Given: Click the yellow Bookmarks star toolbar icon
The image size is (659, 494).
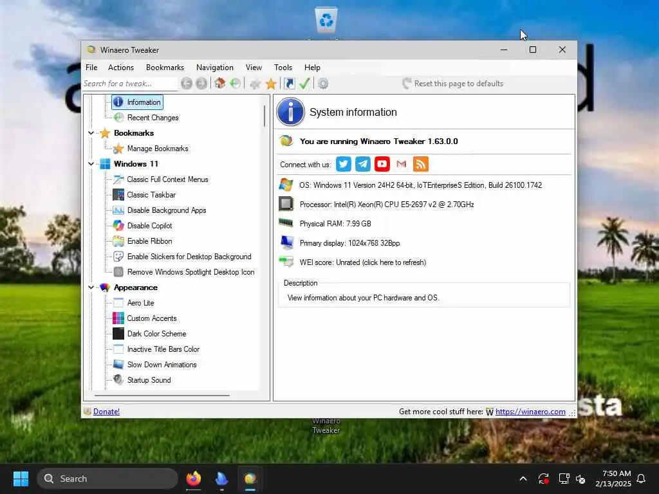Looking at the screenshot, I should click(x=271, y=84).
